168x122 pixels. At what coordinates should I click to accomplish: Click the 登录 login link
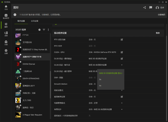click(x=162, y=8)
